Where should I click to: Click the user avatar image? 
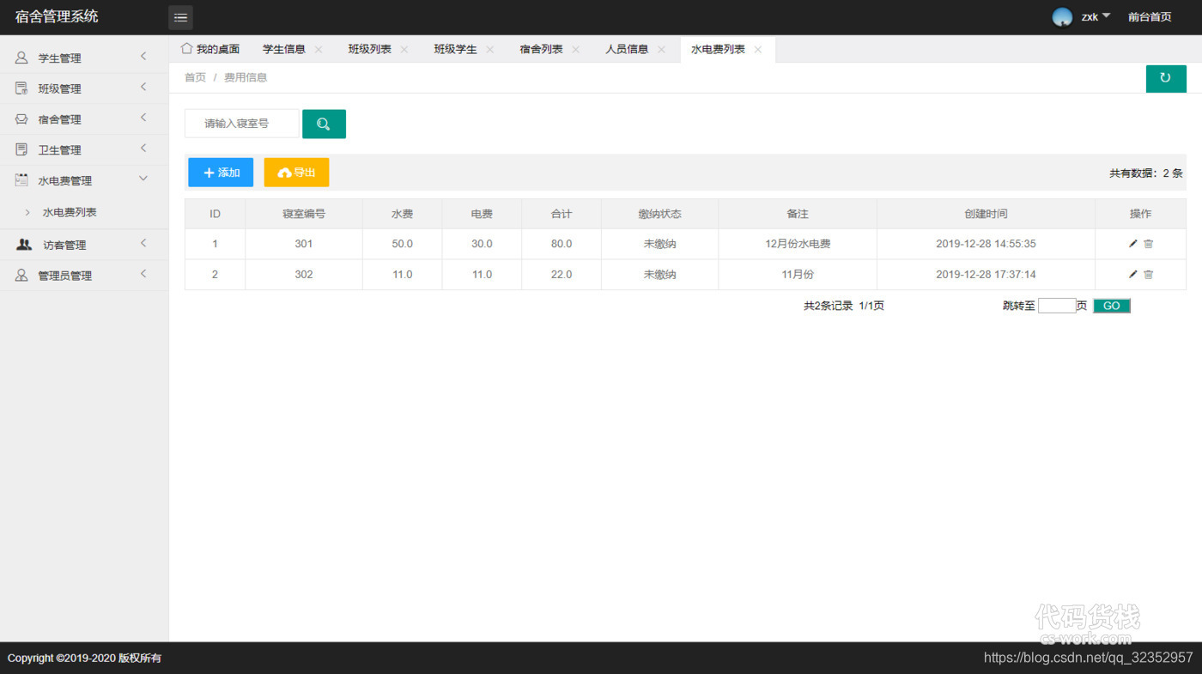[1062, 17]
